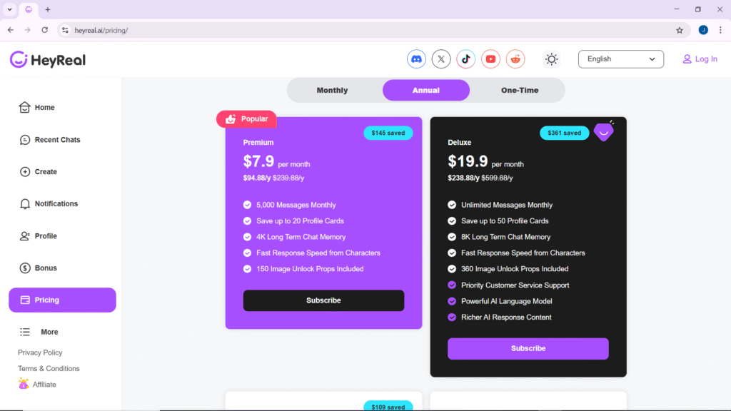Toggle light/dark theme sun icon
This screenshot has width=731, height=411.
tap(552, 59)
